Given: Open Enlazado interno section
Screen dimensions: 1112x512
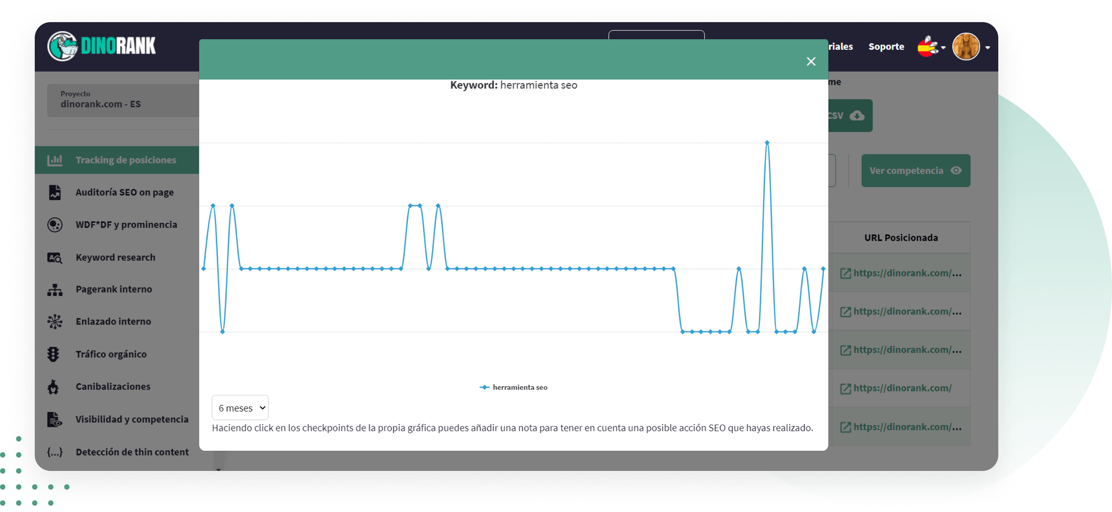Looking at the screenshot, I should click(x=113, y=321).
